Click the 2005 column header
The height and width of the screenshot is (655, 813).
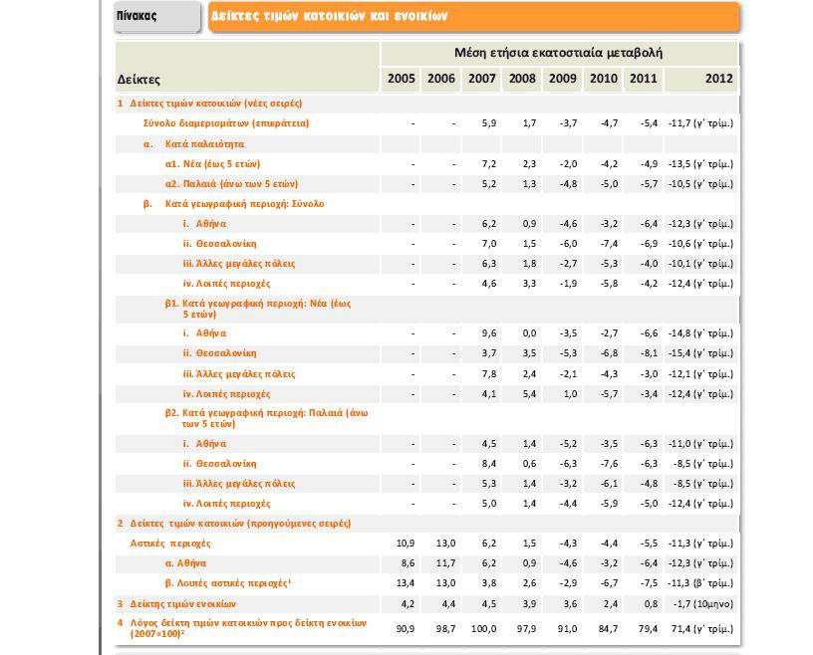click(x=401, y=79)
